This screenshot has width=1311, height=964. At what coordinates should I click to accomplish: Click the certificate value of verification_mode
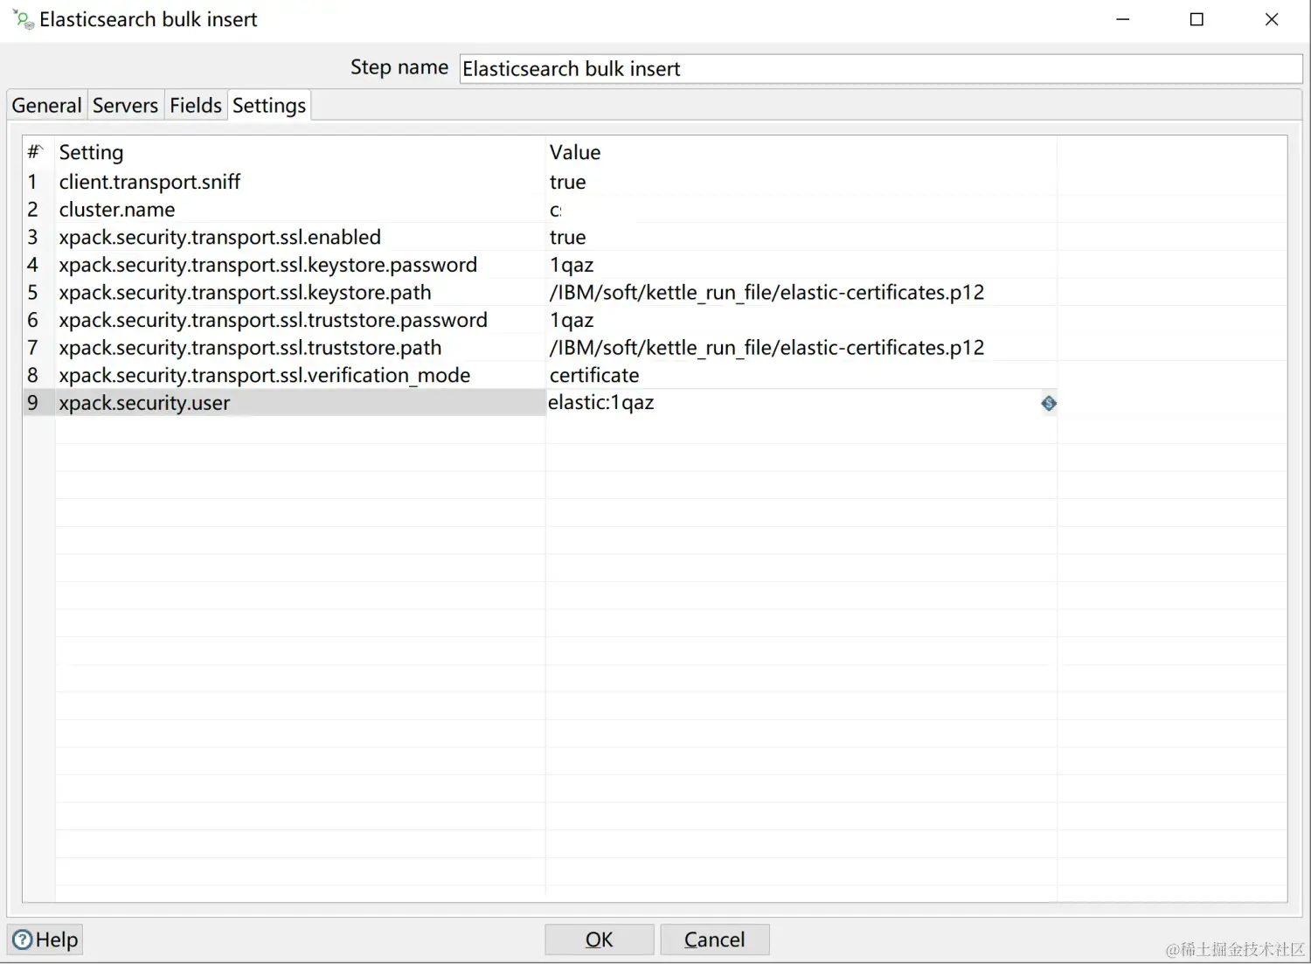[x=801, y=375]
